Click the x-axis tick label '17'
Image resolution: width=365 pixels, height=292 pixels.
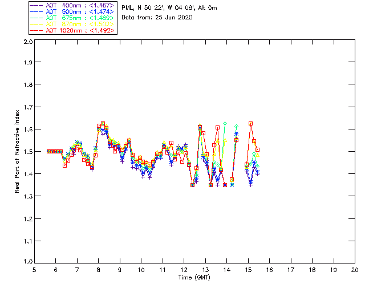[x=291, y=270]
